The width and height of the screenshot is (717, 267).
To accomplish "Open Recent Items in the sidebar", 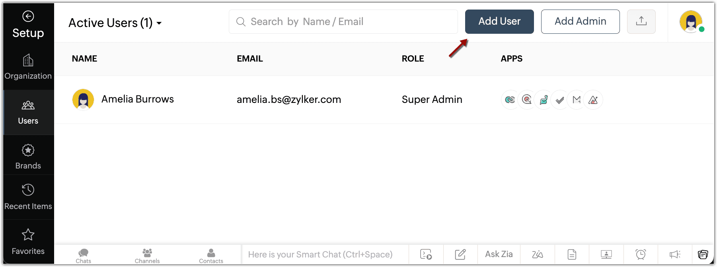I will point(28,196).
